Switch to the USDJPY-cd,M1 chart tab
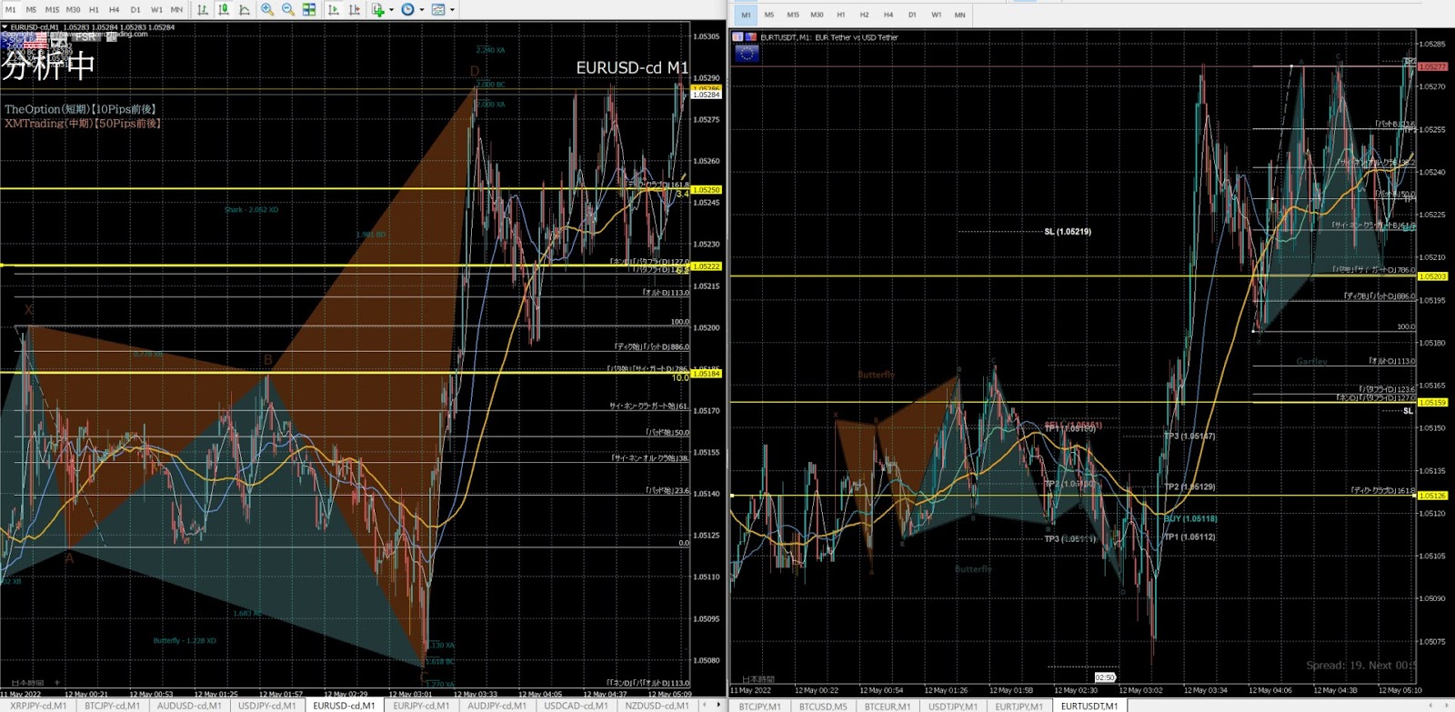Screen dimensions: 1455x712 (266, 706)
